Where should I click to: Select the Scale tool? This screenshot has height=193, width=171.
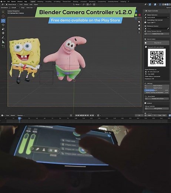pos(3,29)
